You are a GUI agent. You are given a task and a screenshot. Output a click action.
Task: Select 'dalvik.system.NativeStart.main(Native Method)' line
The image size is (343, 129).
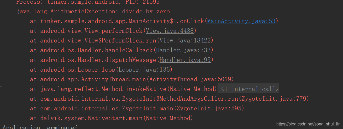[x=111, y=118]
